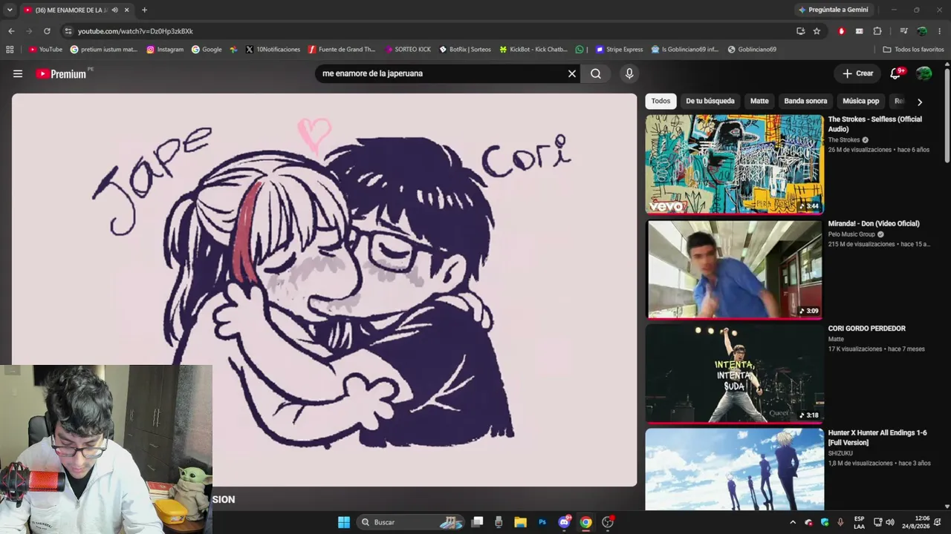Show more filter chips with arrow

[x=920, y=102]
